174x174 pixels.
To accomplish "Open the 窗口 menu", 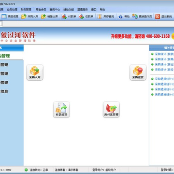I will (x=94, y=10).
